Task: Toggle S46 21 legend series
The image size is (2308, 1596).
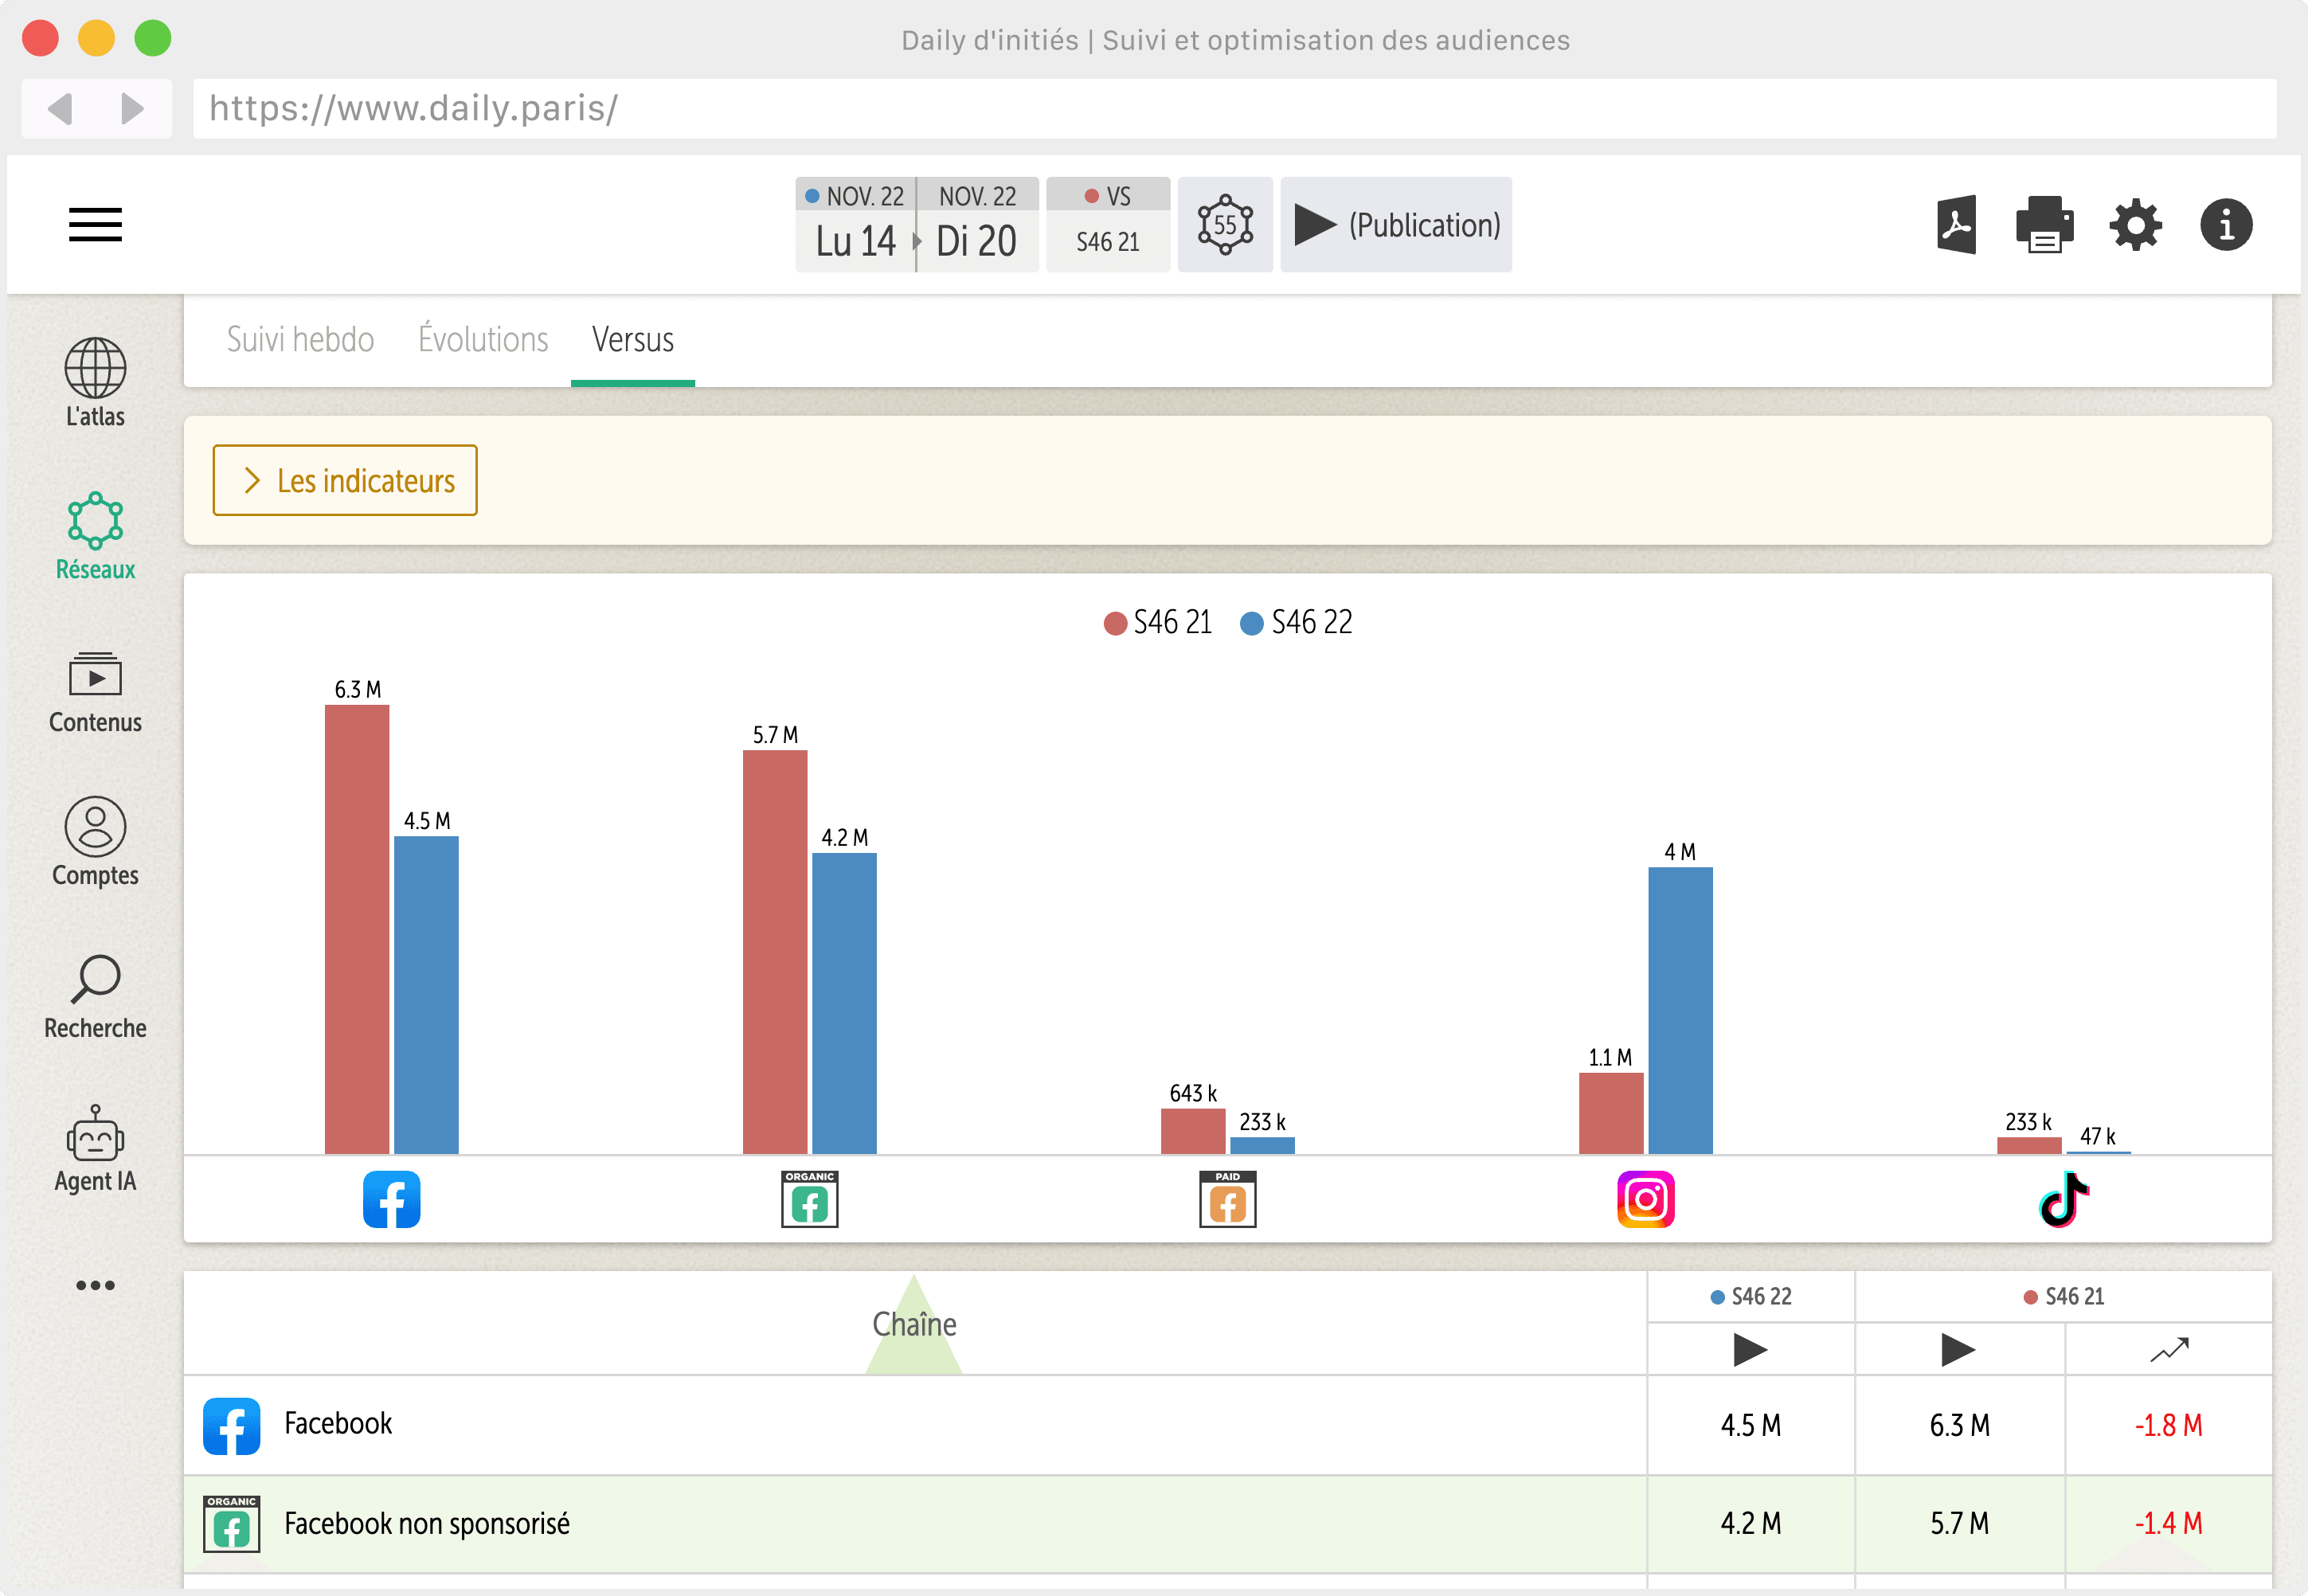Action: (x=1157, y=623)
